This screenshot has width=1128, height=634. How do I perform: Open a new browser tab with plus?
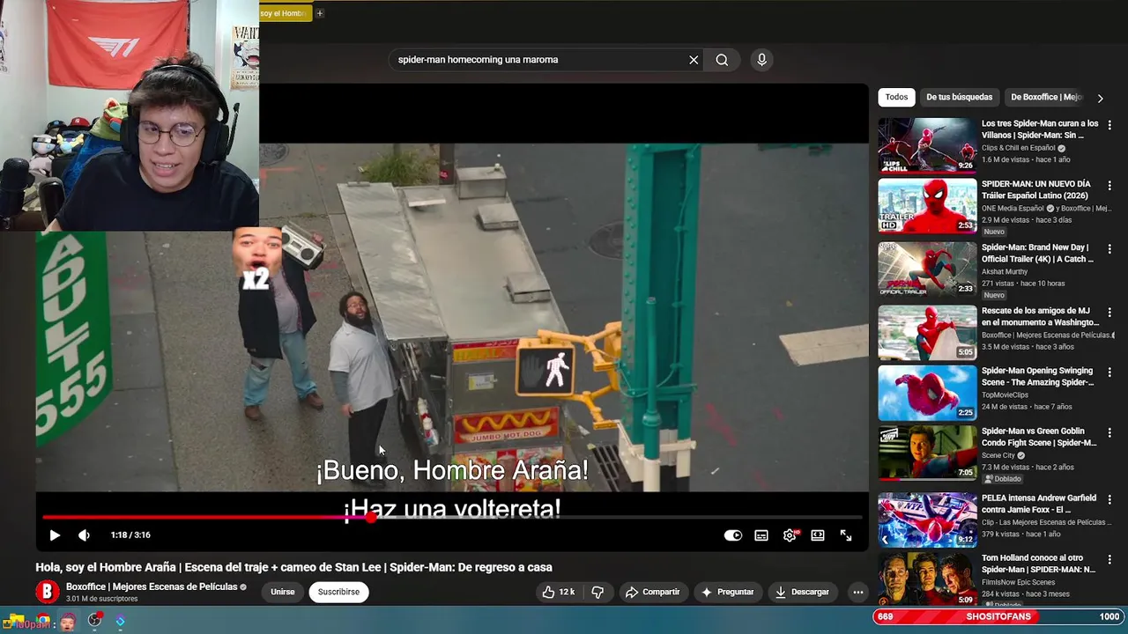click(x=320, y=13)
